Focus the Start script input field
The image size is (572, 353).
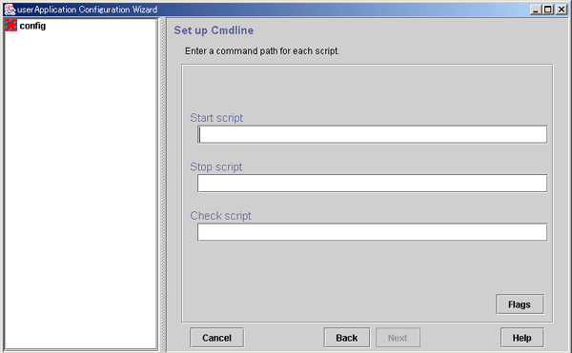click(372, 134)
